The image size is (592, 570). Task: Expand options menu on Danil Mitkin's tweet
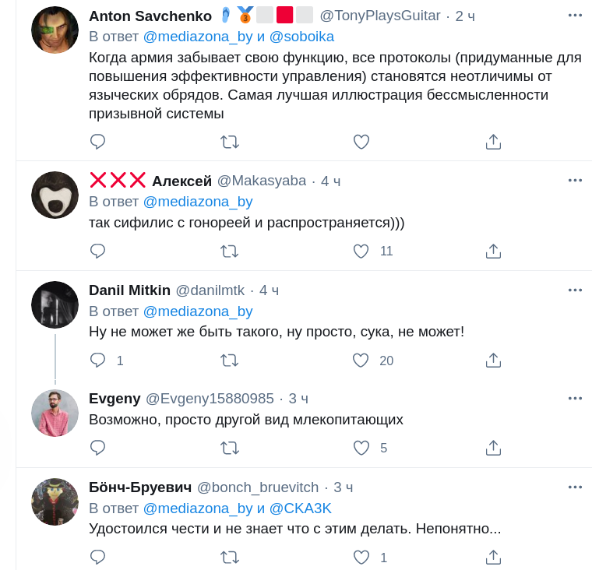[x=575, y=290]
